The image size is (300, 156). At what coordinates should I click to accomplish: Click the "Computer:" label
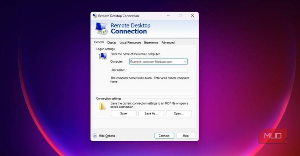point(117,61)
